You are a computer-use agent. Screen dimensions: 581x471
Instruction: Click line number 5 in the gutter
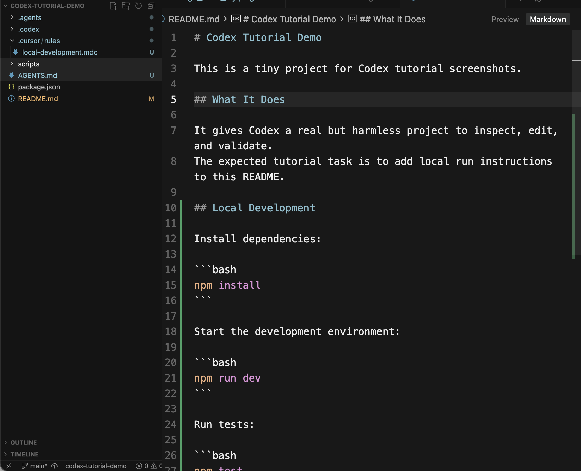tap(173, 99)
